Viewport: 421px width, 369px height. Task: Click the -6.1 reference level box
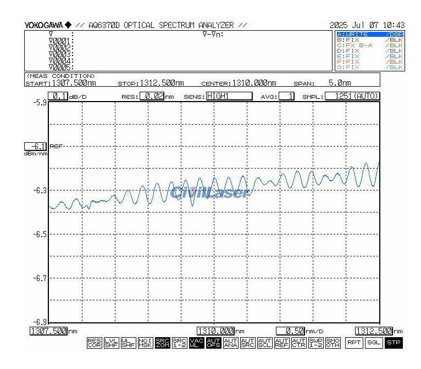[x=35, y=147]
